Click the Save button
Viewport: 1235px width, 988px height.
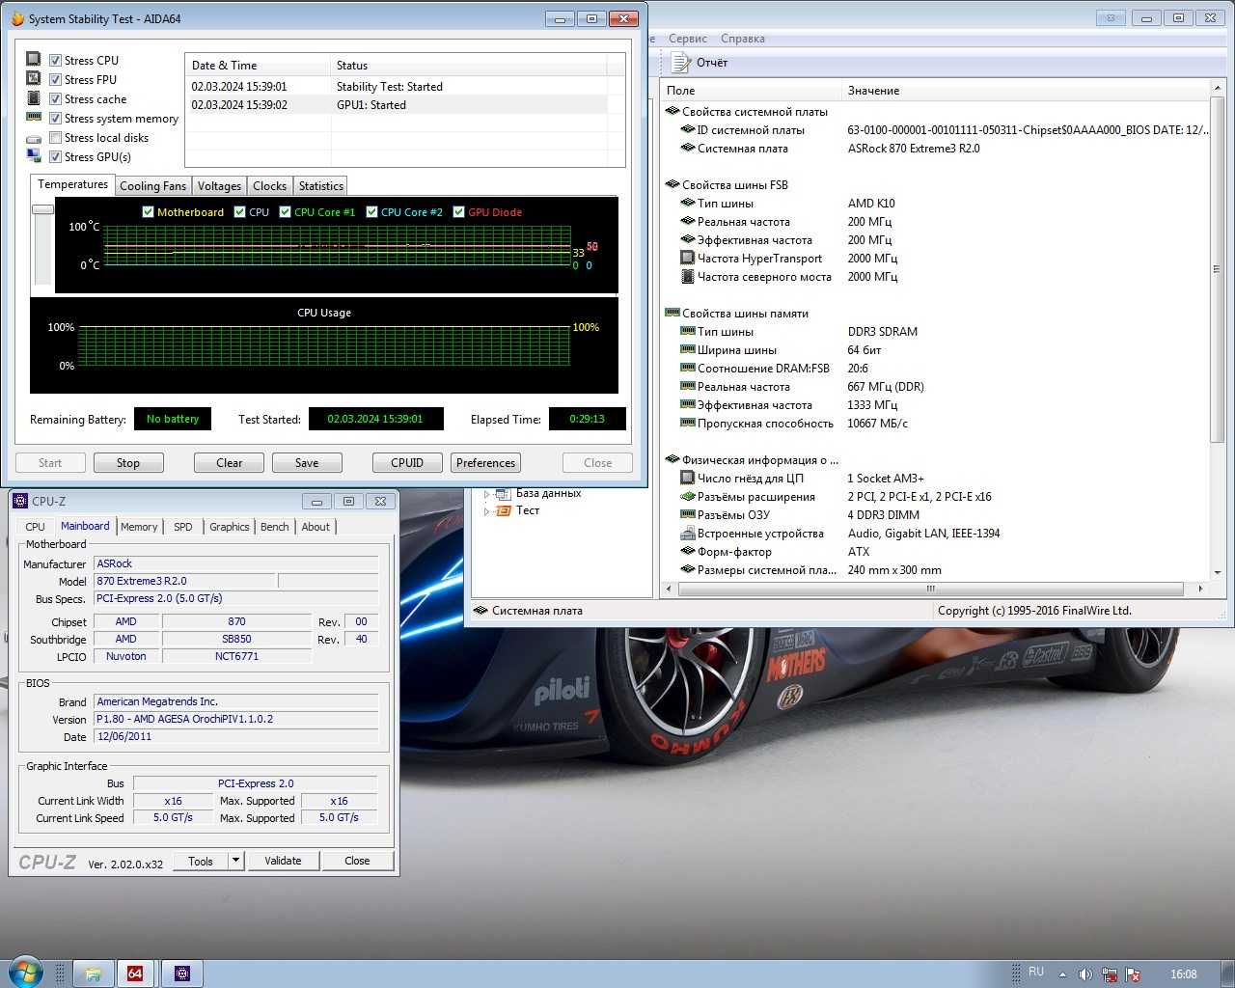coord(307,463)
